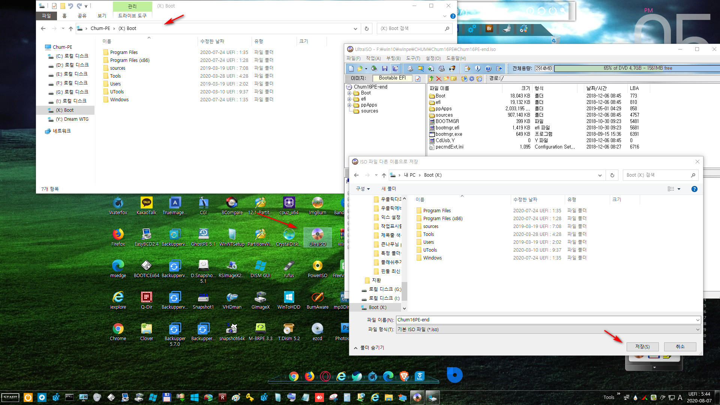Click the rufus desktop icon
Screen dimensions: 720x405
[289, 269]
